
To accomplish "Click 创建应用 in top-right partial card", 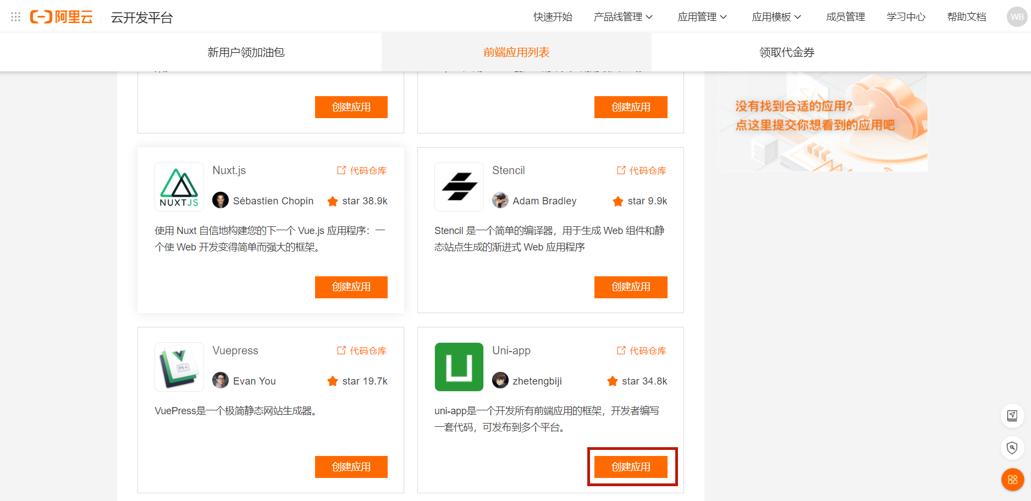I will pos(631,107).
